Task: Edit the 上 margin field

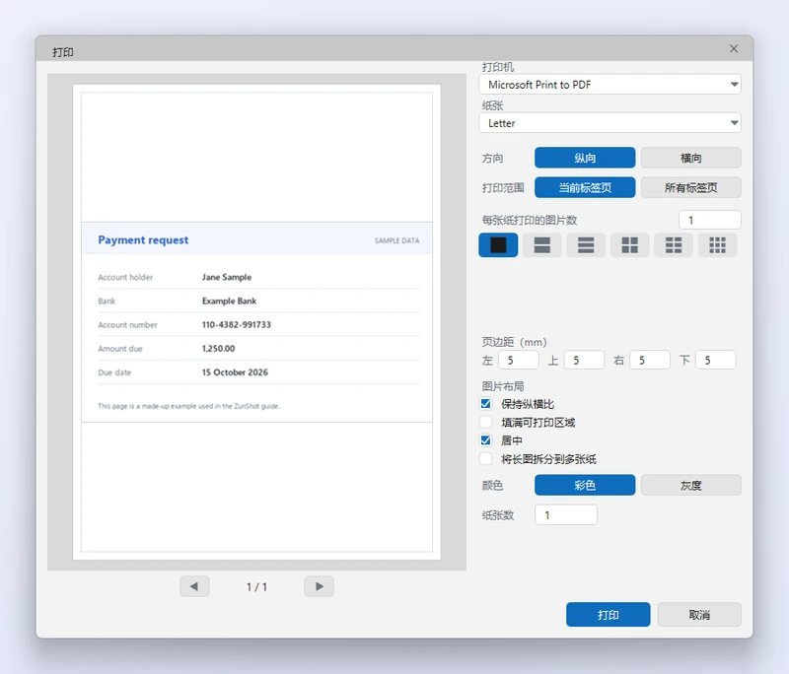Action: point(584,361)
